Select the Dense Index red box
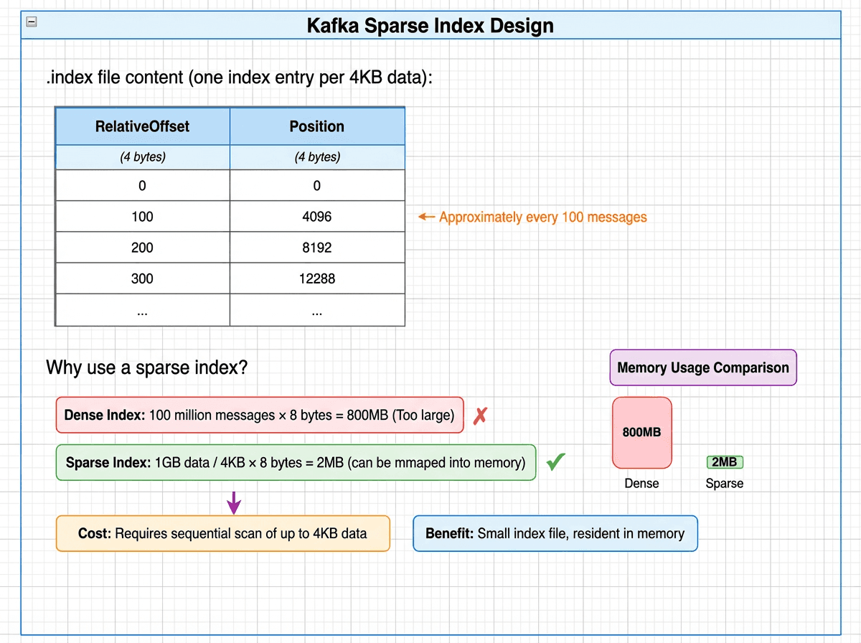861x643 pixels. 260,416
